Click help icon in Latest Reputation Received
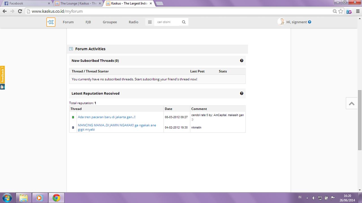This screenshot has height=203, width=362. [242, 93]
